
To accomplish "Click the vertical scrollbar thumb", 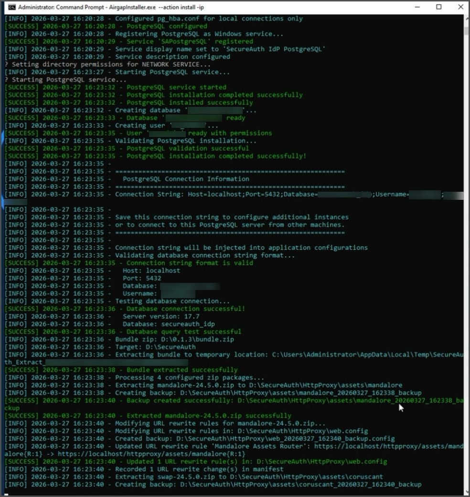I will point(466,31).
